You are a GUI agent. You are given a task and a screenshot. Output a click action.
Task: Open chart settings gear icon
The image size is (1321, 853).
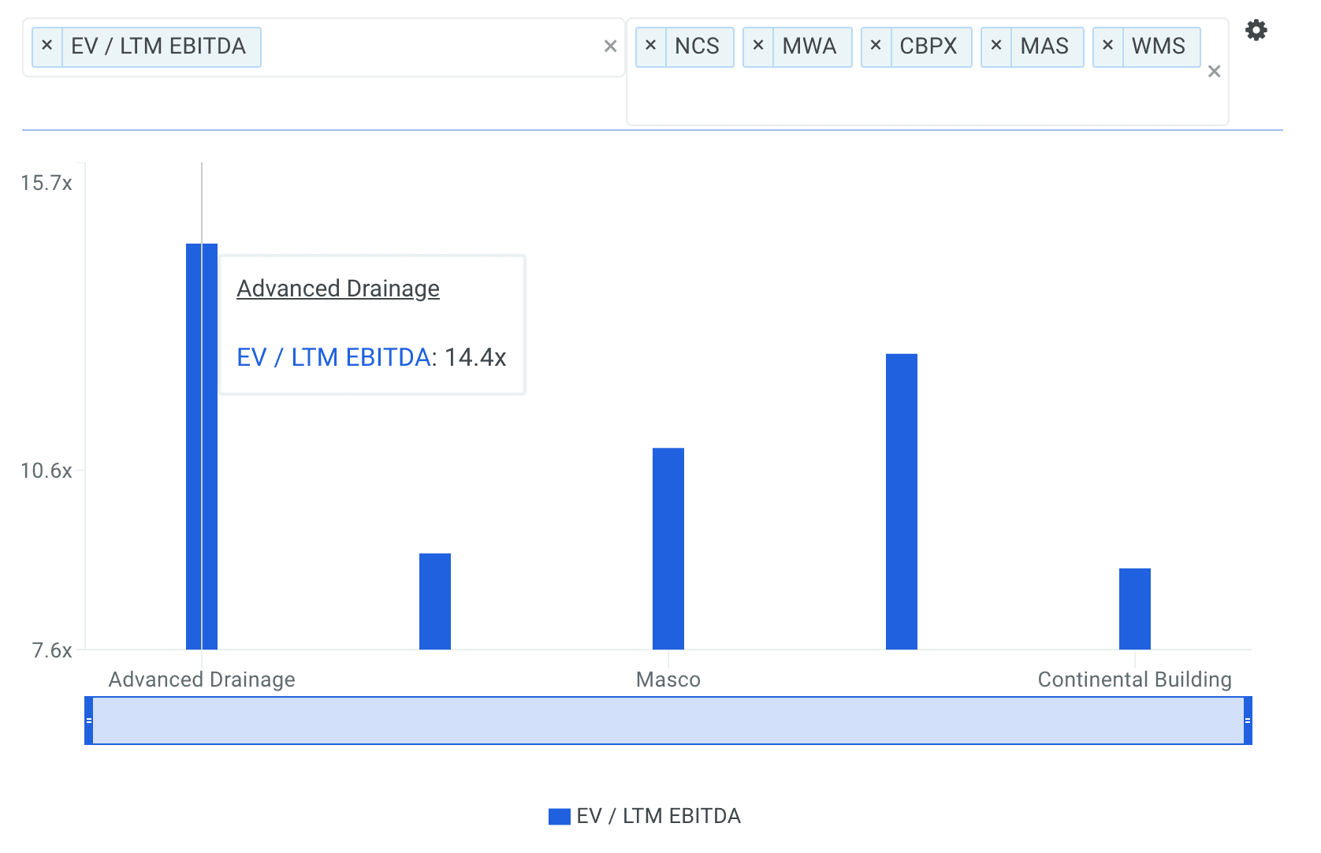[1256, 31]
